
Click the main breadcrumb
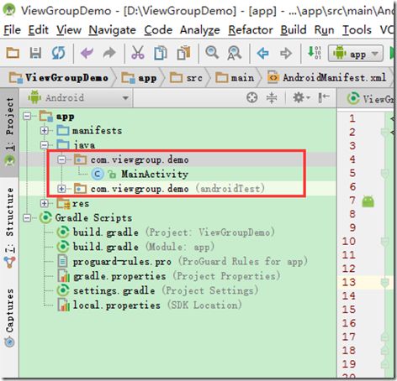pyautogui.click(x=235, y=77)
